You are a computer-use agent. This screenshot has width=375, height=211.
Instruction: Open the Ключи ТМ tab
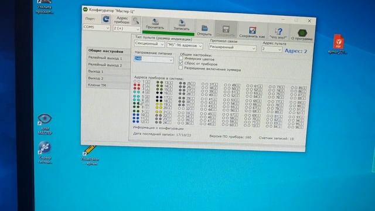[108, 85]
